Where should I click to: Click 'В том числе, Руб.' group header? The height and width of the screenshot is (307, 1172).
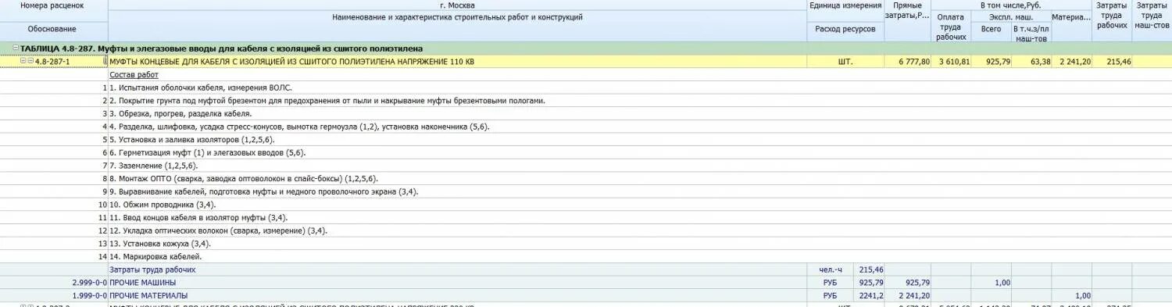1011,5
